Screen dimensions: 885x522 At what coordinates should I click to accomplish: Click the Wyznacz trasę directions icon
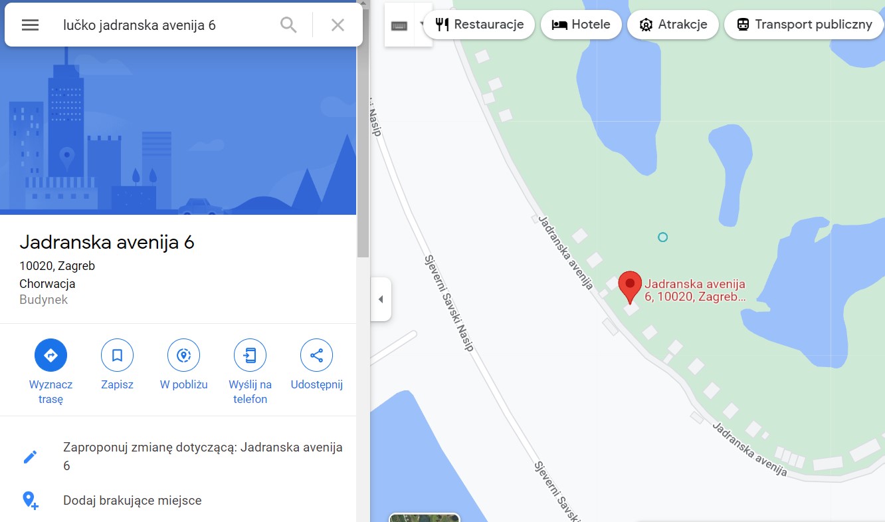[50, 356]
